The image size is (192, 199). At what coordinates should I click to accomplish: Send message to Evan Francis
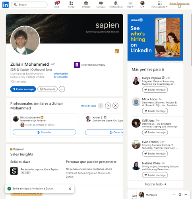155,154
